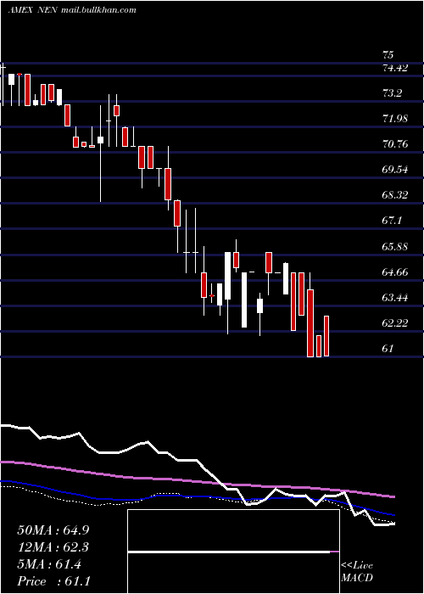This screenshot has width=424, height=594.
Task: Click the 74.42 price axis label
Action: tap(395, 68)
